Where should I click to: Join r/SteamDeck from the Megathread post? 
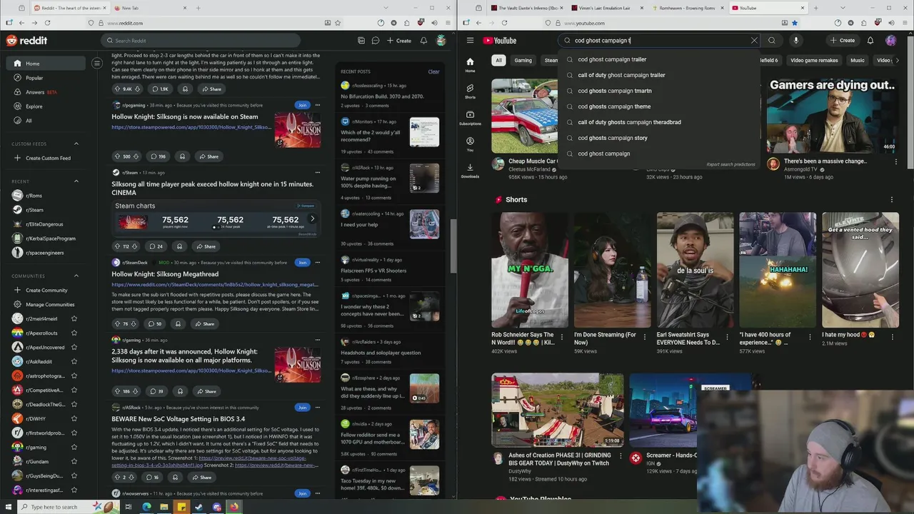[302, 262]
